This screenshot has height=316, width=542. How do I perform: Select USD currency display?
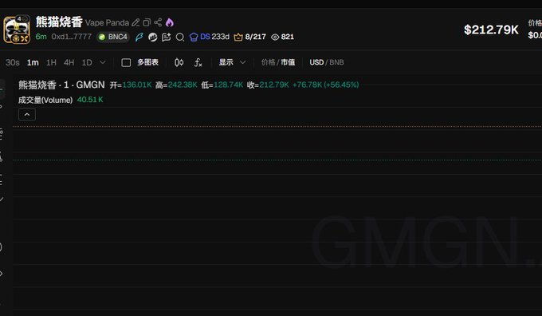pyautogui.click(x=316, y=62)
